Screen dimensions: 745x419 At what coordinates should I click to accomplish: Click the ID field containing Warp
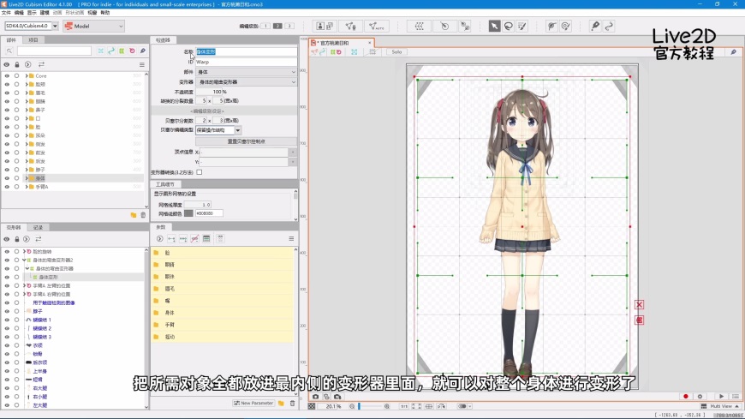[x=246, y=62]
